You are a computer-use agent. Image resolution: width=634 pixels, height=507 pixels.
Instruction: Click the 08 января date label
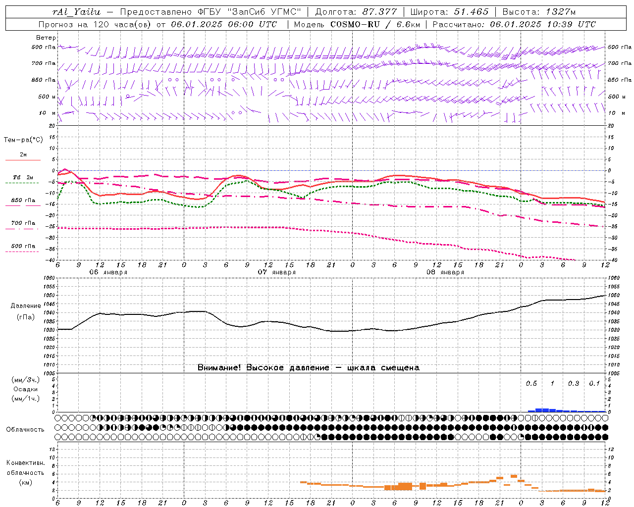[x=445, y=272]
